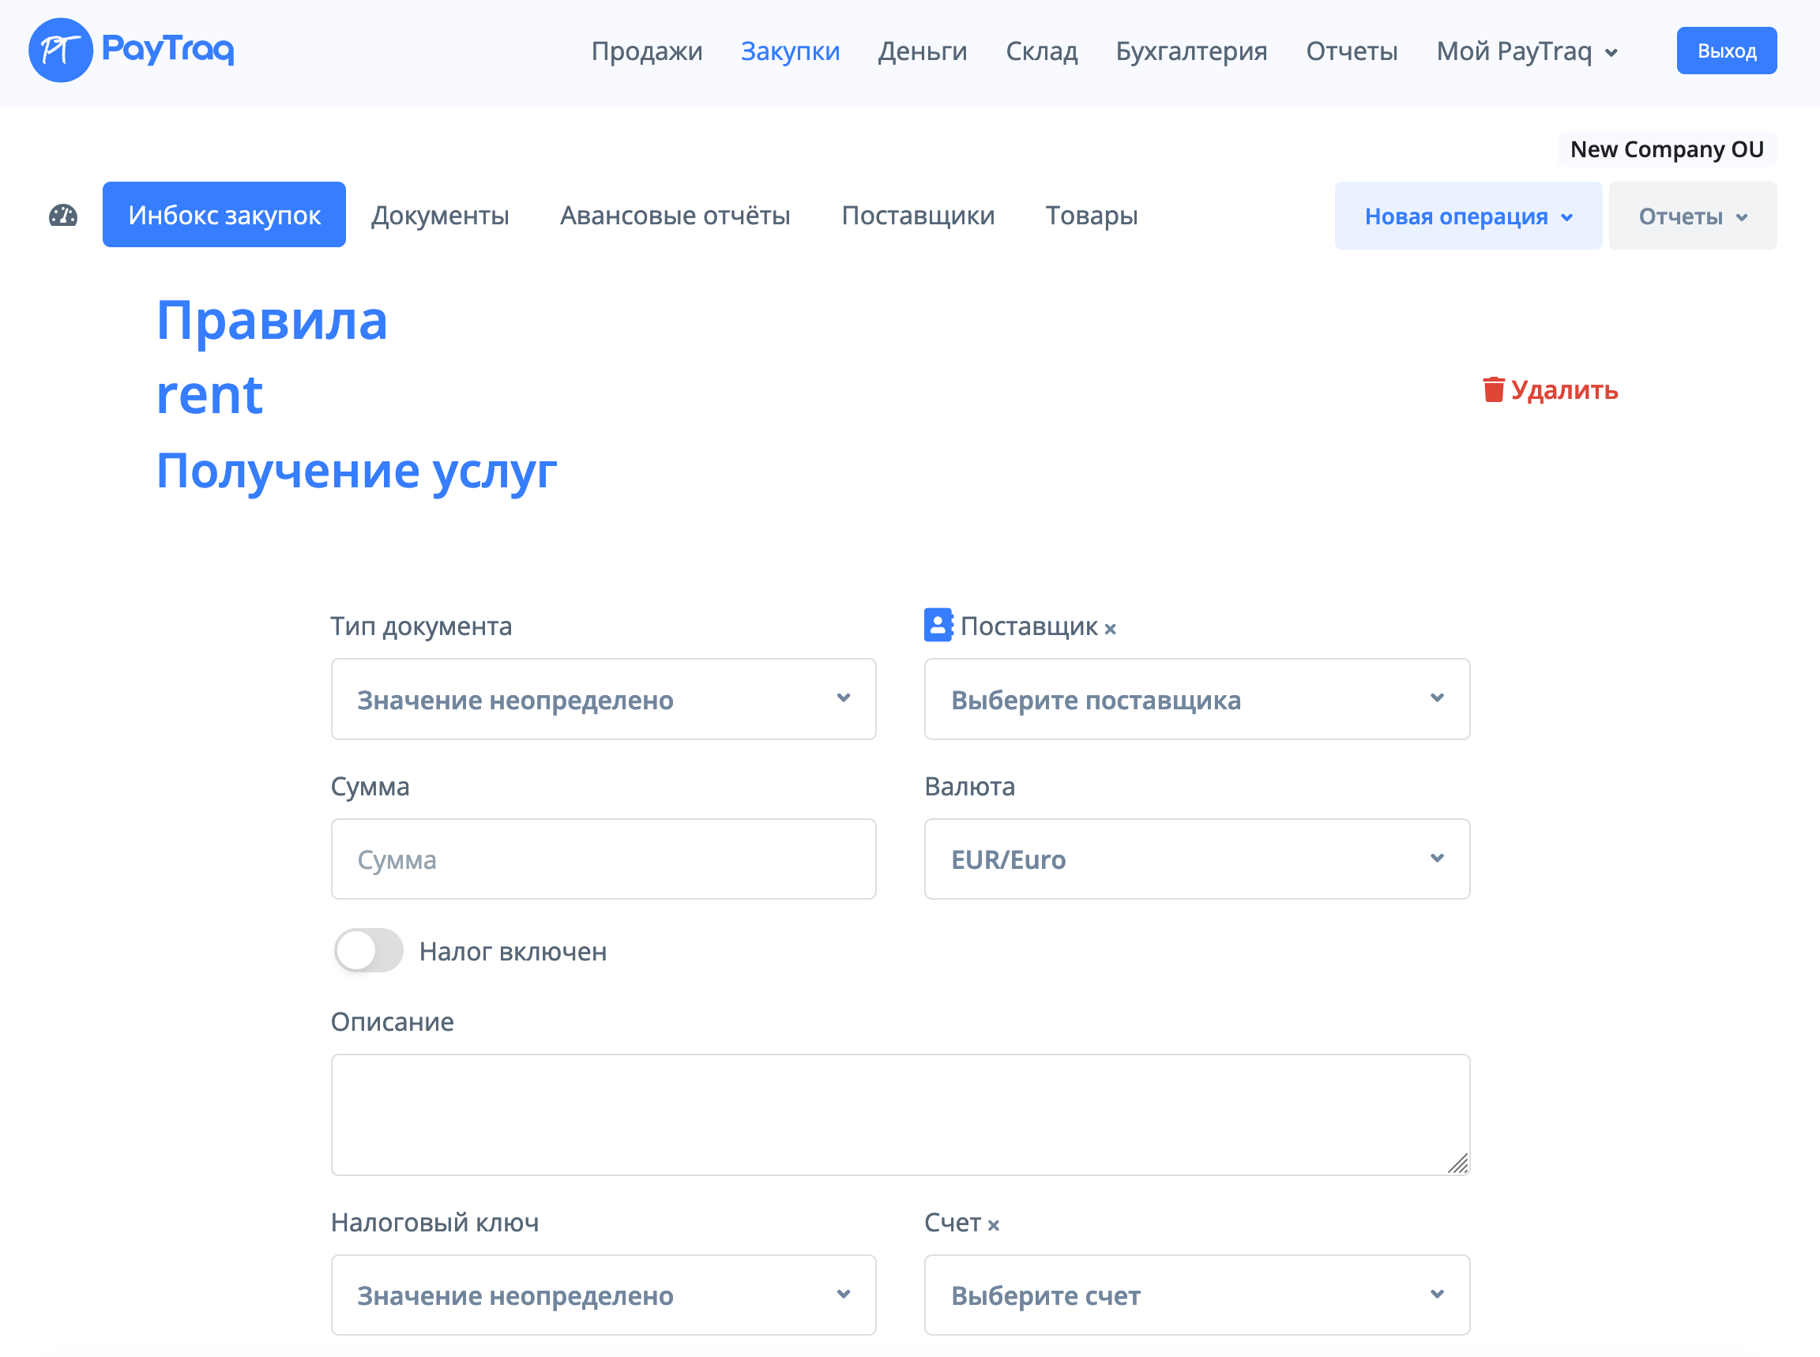The image size is (1820, 1357).
Task: Open the Тип документа dropdown
Action: 603,699
